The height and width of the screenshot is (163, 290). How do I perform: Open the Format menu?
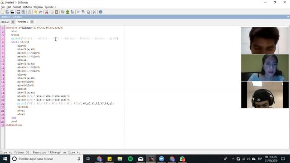coord(17,7)
